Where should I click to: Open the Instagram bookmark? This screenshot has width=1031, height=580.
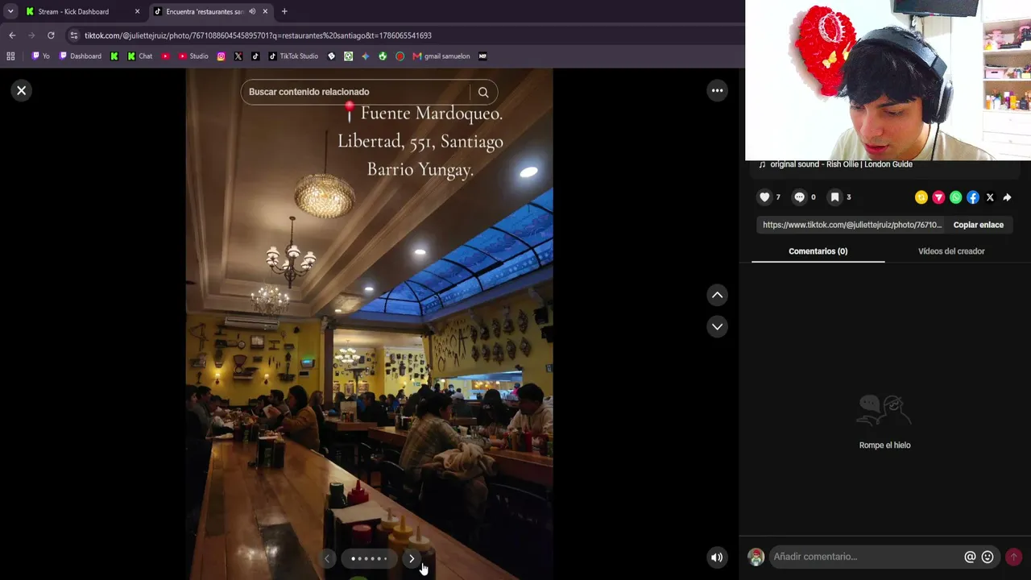coord(222,56)
